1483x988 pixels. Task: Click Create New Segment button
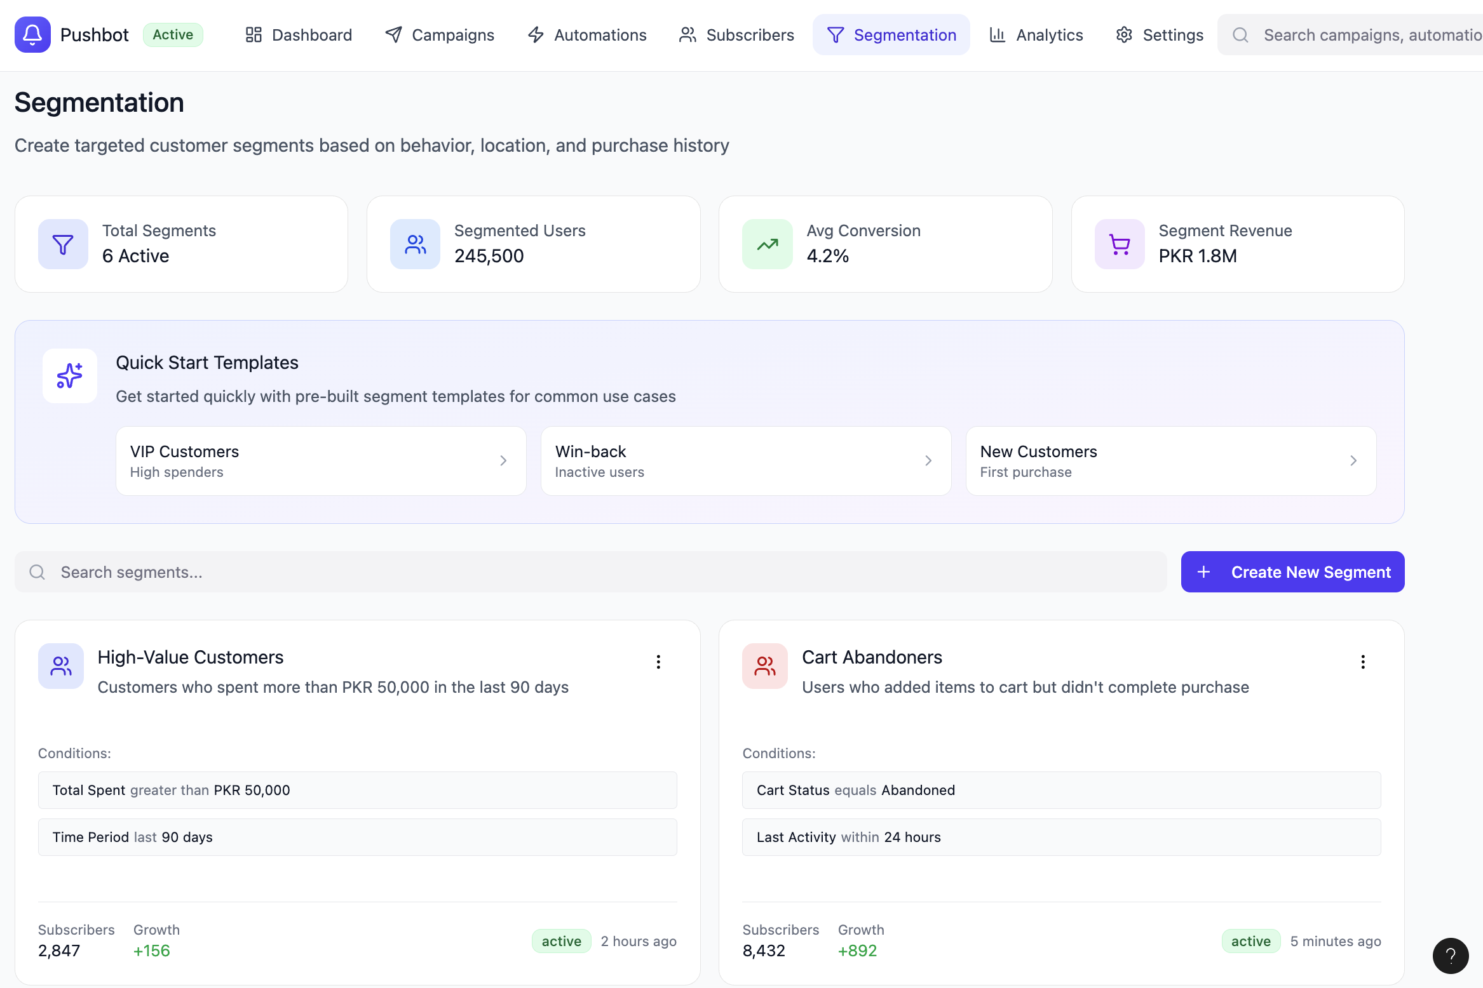1292,572
